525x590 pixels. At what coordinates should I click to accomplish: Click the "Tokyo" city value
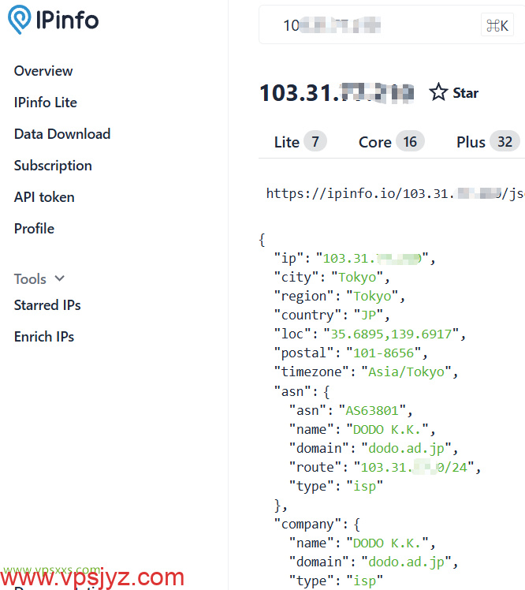357,278
